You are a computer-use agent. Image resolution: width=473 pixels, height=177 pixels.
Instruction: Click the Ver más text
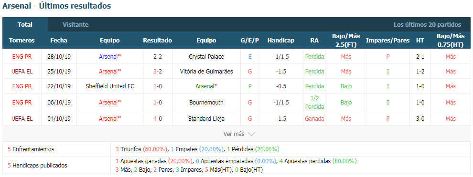coord(234,134)
